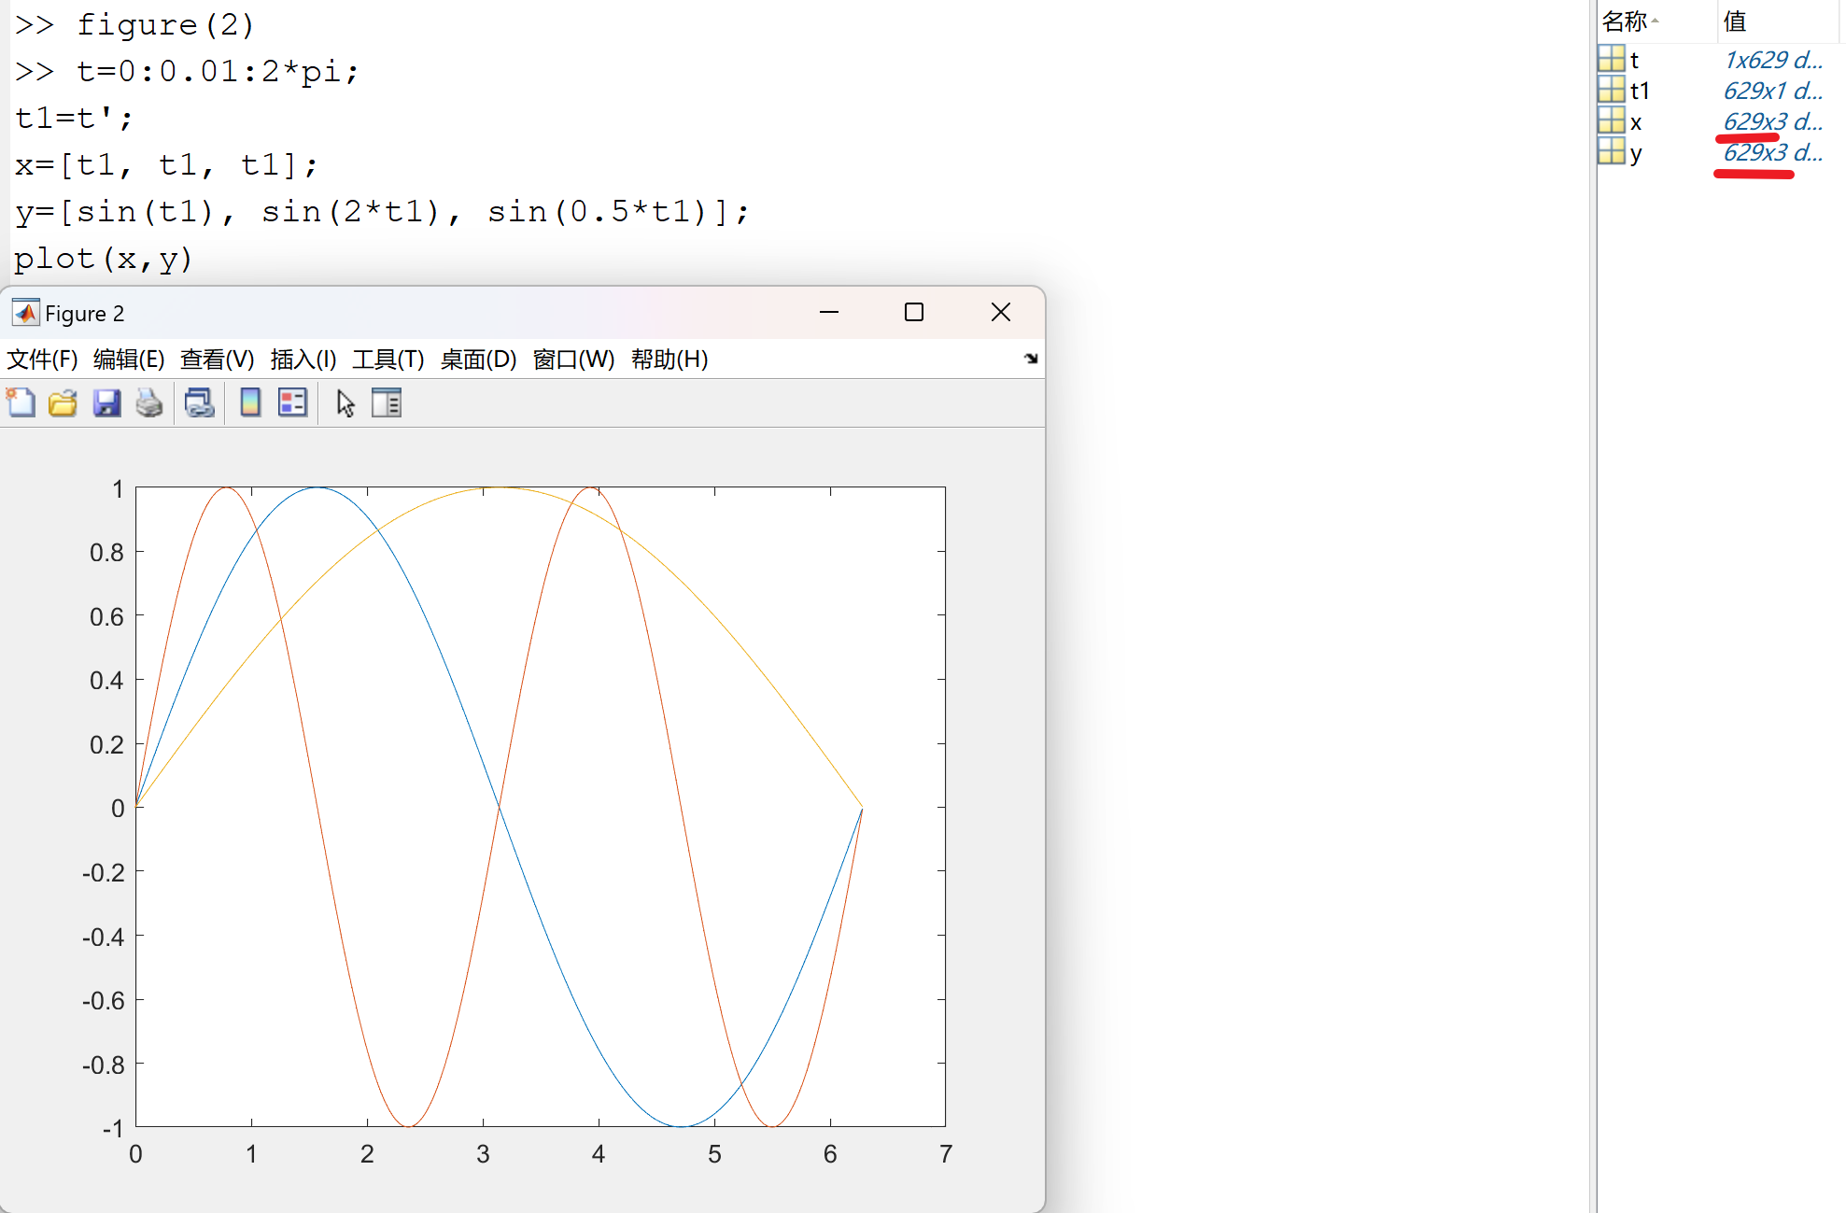1846x1213 pixels.
Task: Click the Print Figure icon
Action: coord(149,403)
